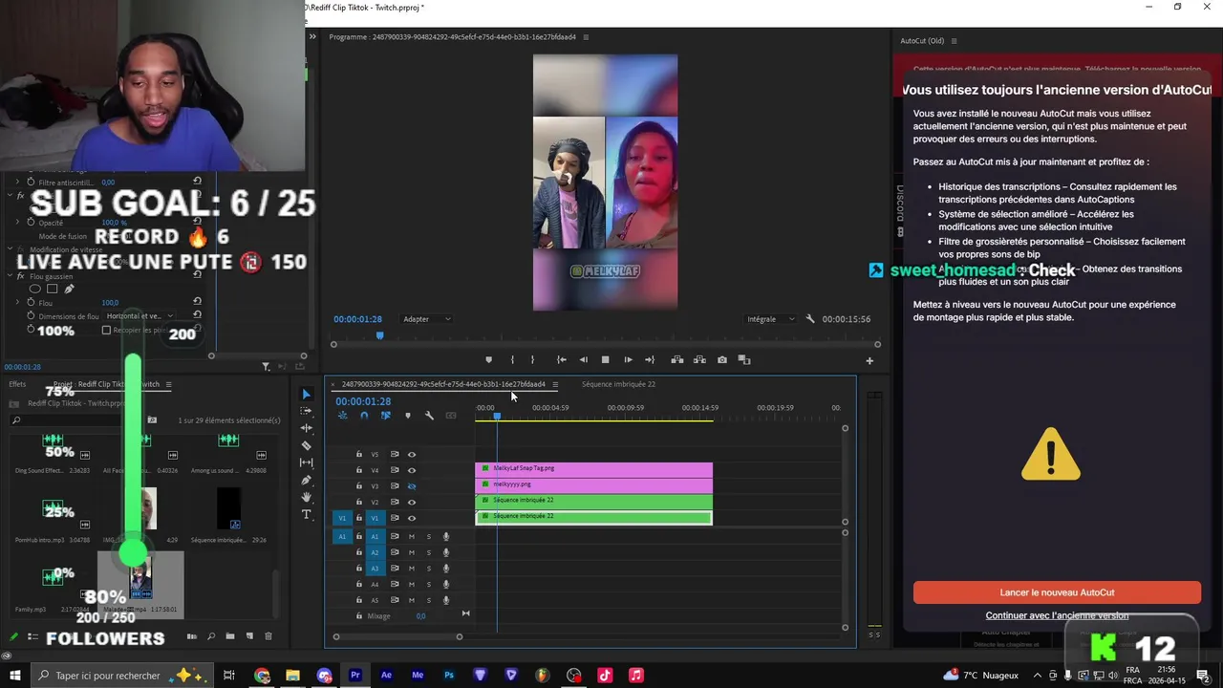Go to In point in Program monitor
Viewport: 1223px width, 688px height.
561,360
